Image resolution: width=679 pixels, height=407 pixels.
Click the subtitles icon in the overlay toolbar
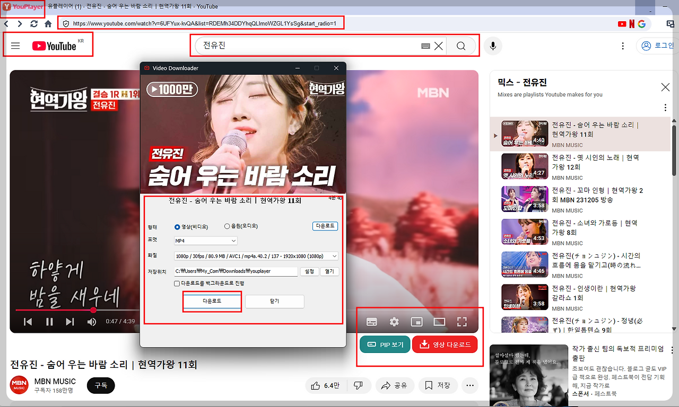click(x=371, y=321)
